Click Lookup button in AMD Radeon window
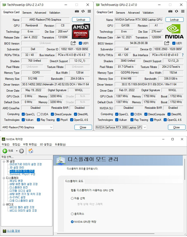Image resolution: width=187 pixels, height=237 pixels. click(81, 20)
